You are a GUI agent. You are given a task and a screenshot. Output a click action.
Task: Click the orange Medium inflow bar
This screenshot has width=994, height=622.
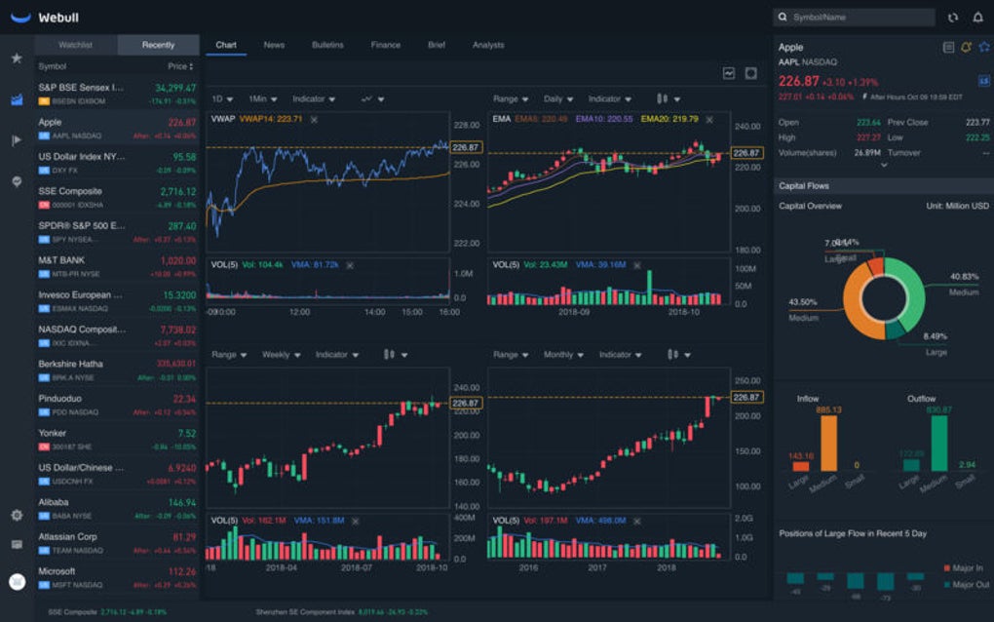point(828,444)
